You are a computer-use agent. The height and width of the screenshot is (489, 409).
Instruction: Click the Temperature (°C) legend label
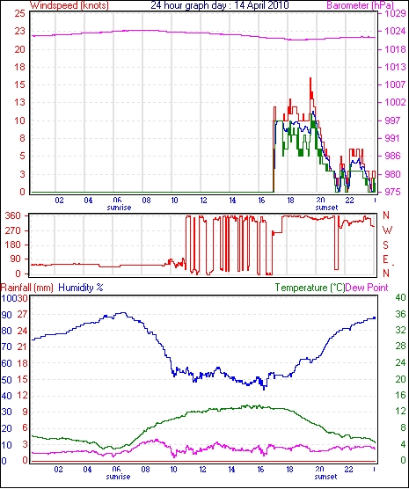[310, 288]
